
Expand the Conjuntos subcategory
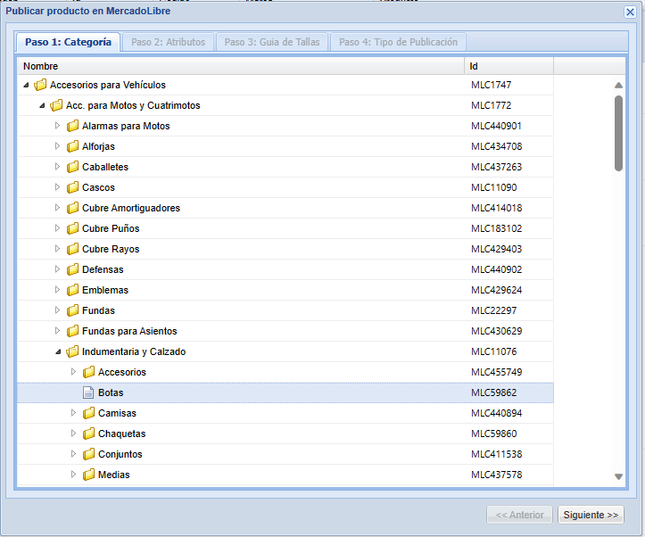tap(74, 453)
